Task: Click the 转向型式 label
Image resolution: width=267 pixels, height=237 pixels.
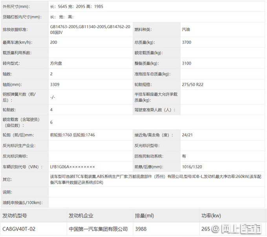Action: pyautogui.click(x=11, y=64)
